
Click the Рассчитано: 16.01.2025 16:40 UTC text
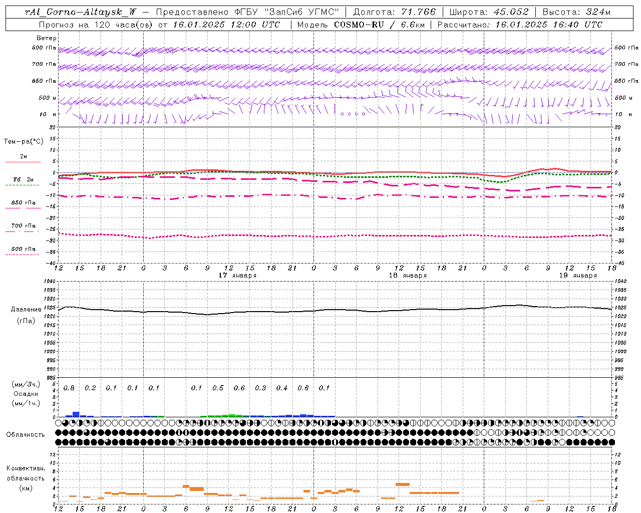coord(520,25)
